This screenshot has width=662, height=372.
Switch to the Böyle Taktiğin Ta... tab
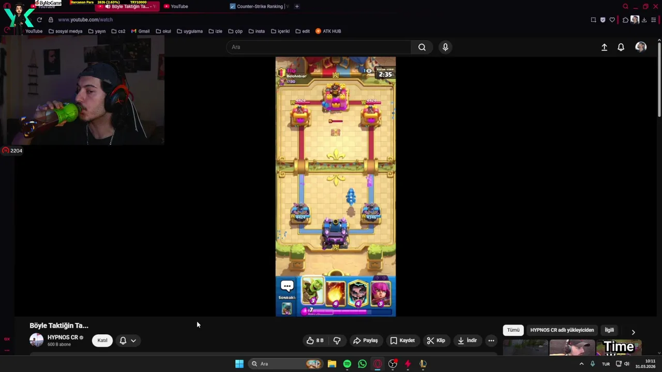127,6
